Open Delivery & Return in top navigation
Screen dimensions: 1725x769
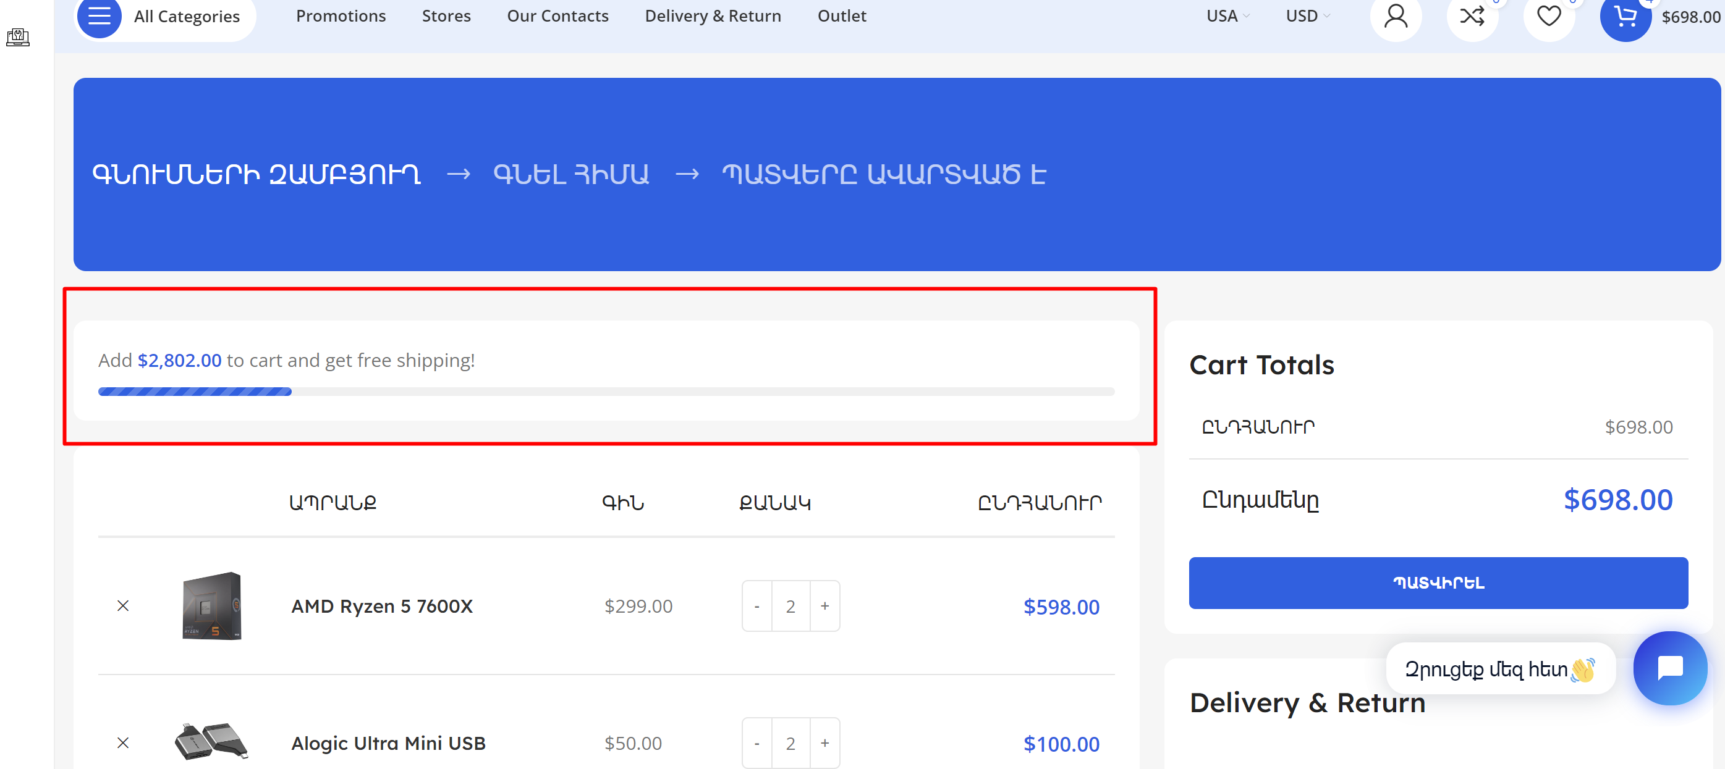pyautogui.click(x=713, y=16)
